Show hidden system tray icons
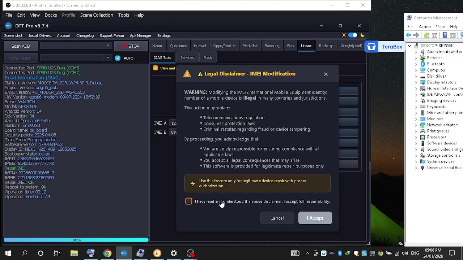The image size is (463, 260). [x=307, y=253]
